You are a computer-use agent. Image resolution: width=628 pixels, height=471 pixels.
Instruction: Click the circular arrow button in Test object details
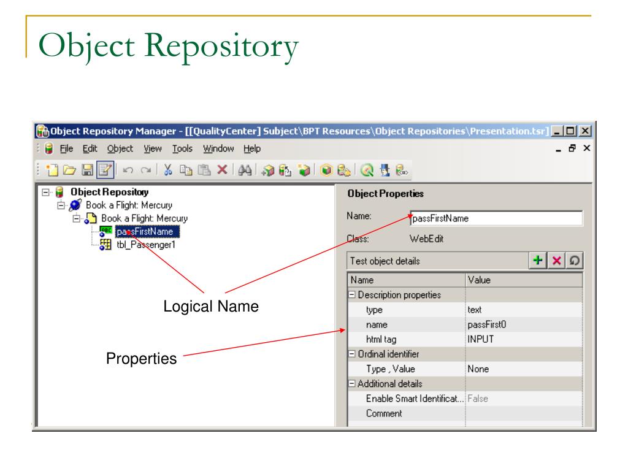tap(574, 261)
